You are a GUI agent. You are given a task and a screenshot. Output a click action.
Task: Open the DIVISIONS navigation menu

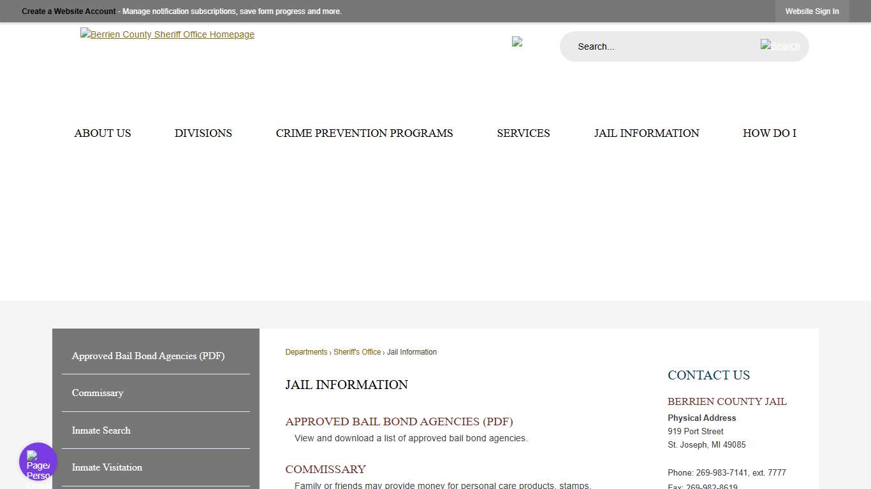tap(203, 133)
